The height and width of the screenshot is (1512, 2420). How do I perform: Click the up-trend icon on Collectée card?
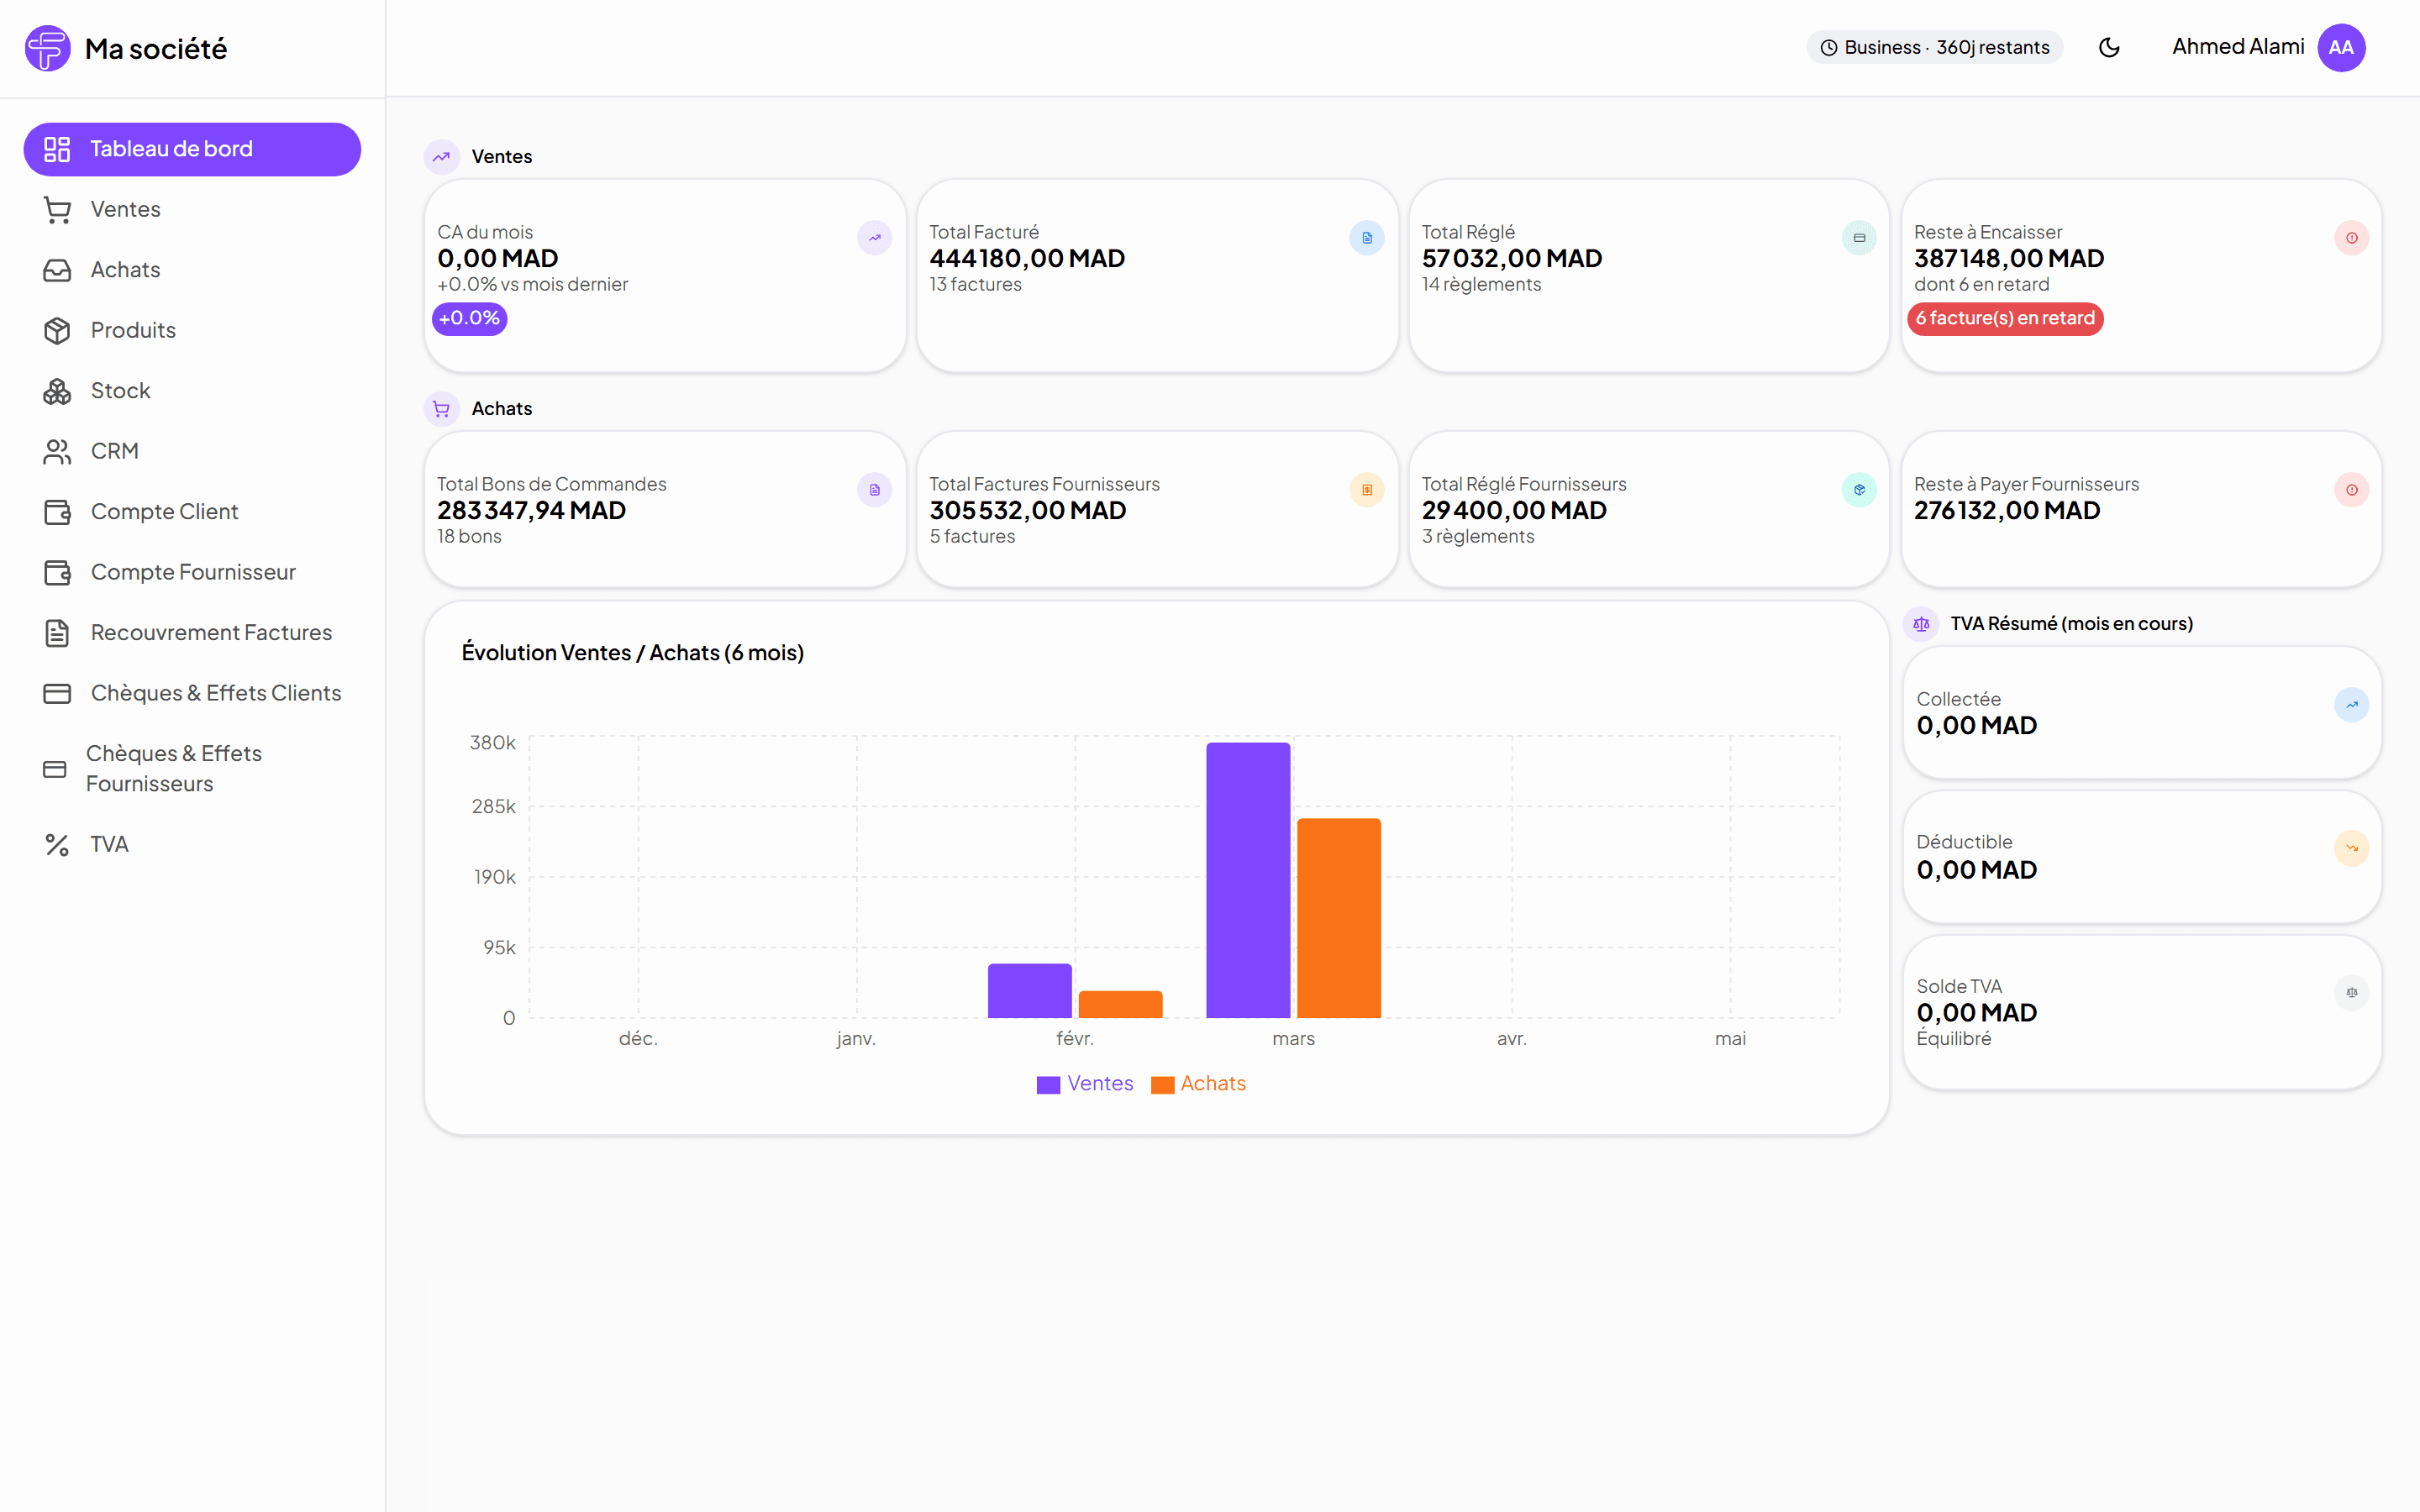point(2352,705)
